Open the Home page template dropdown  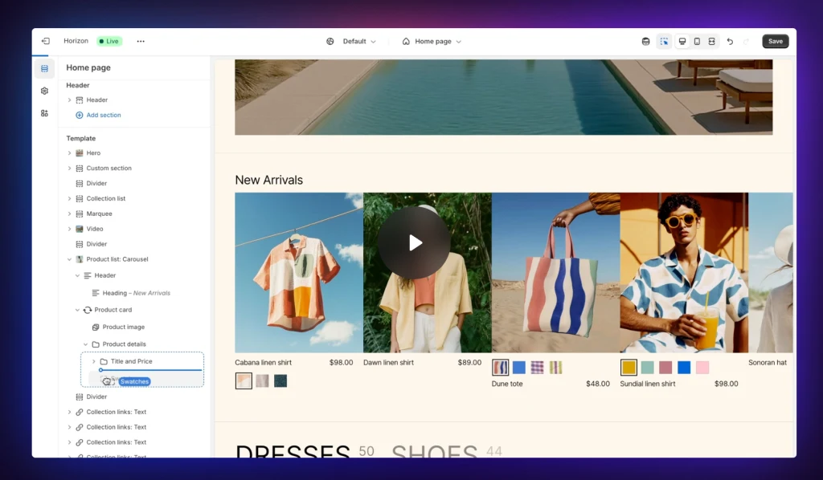click(x=432, y=41)
